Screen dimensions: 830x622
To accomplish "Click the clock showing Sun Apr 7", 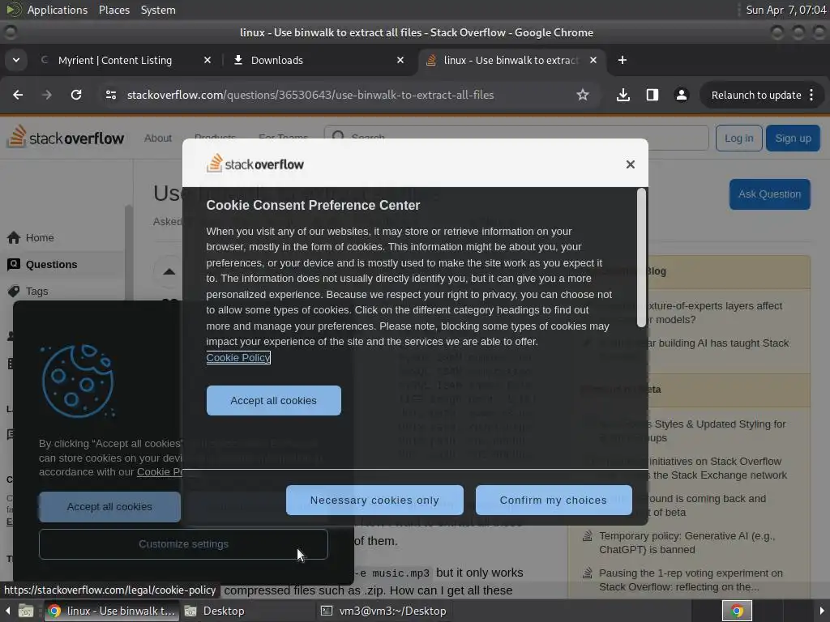I will tap(786, 10).
